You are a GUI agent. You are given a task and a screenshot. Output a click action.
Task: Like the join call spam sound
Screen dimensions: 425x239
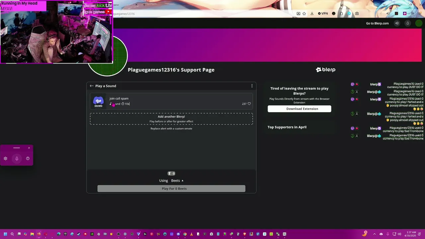pyautogui.click(x=249, y=104)
